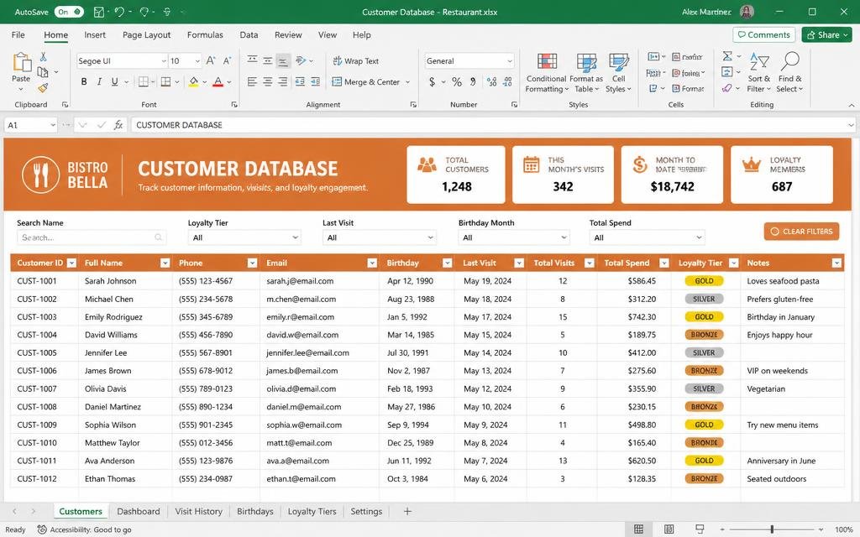Open Find & Select magnifier

click(789, 73)
